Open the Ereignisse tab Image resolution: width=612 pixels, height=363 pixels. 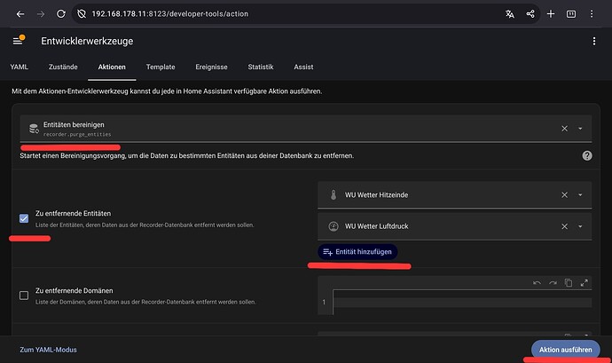point(211,67)
